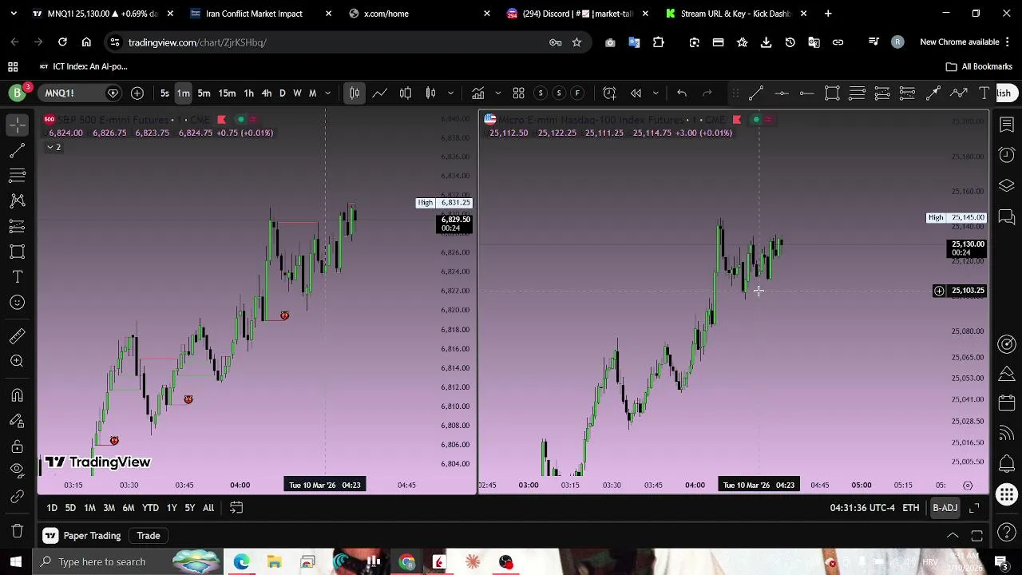
Task: Open the timezone menu showing UTC-4
Action: pyautogui.click(x=862, y=508)
